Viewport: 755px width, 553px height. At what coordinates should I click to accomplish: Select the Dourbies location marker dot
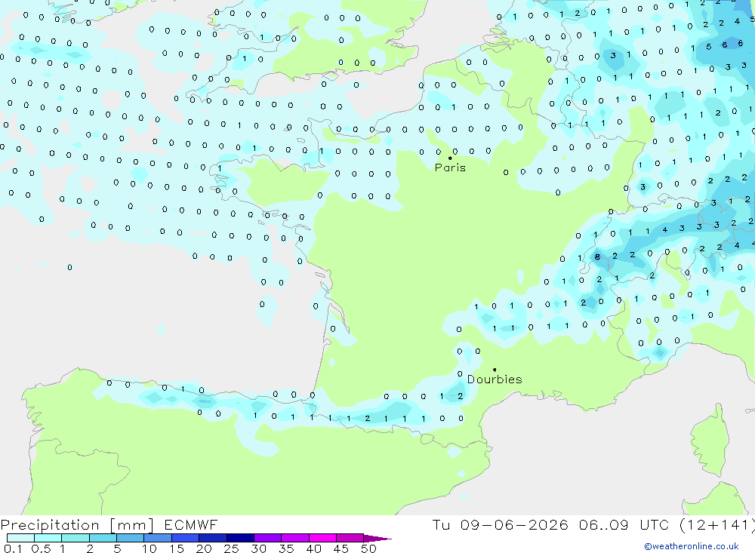[x=495, y=370]
